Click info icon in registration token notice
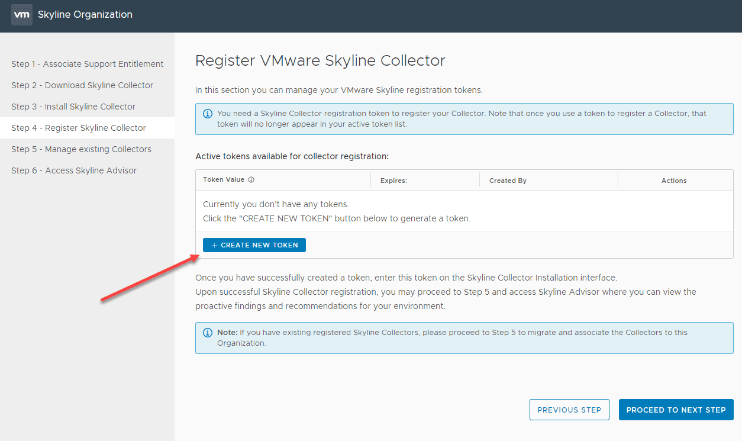Screen dimensions: 742x441 [x=208, y=113]
